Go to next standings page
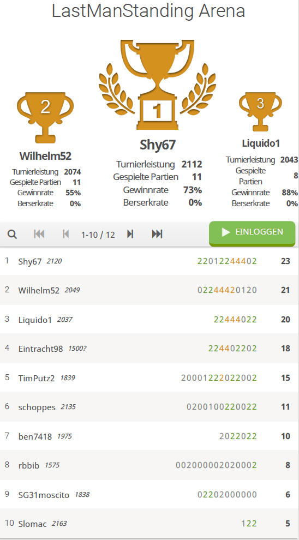 coord(130,234)
